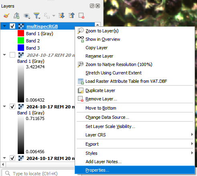
Task: Click the red Band 1 color swatch
Action: 21,33
